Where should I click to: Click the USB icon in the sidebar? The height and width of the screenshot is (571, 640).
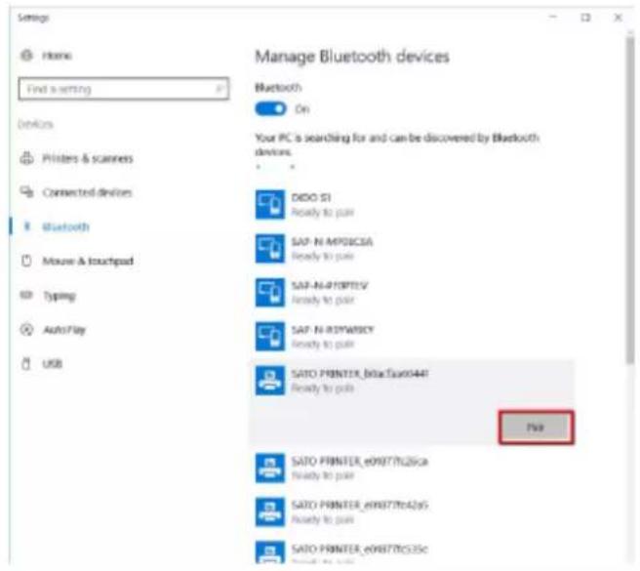(26, 363)
